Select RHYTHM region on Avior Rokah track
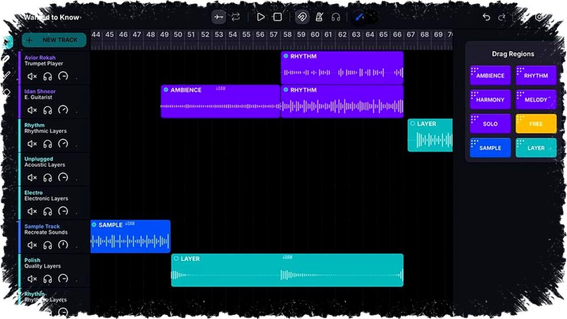 pos(342,68)
